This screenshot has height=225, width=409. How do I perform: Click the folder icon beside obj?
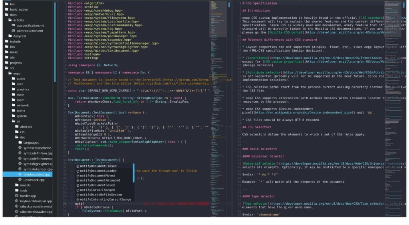coord(7,58)
